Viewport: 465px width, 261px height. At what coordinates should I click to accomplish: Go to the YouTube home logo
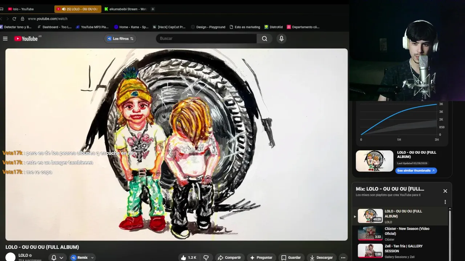[x=26, y=38]
